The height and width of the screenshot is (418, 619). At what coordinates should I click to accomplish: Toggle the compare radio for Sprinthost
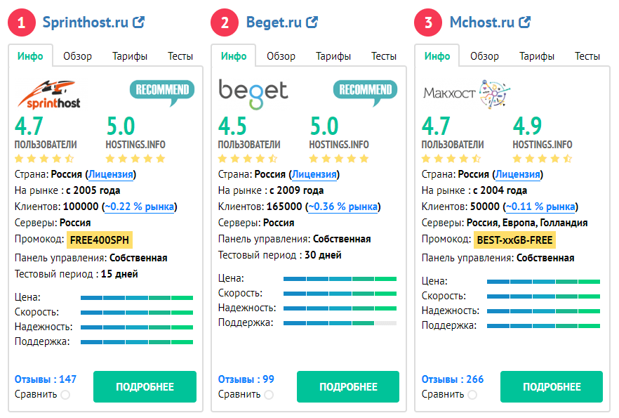65,395
